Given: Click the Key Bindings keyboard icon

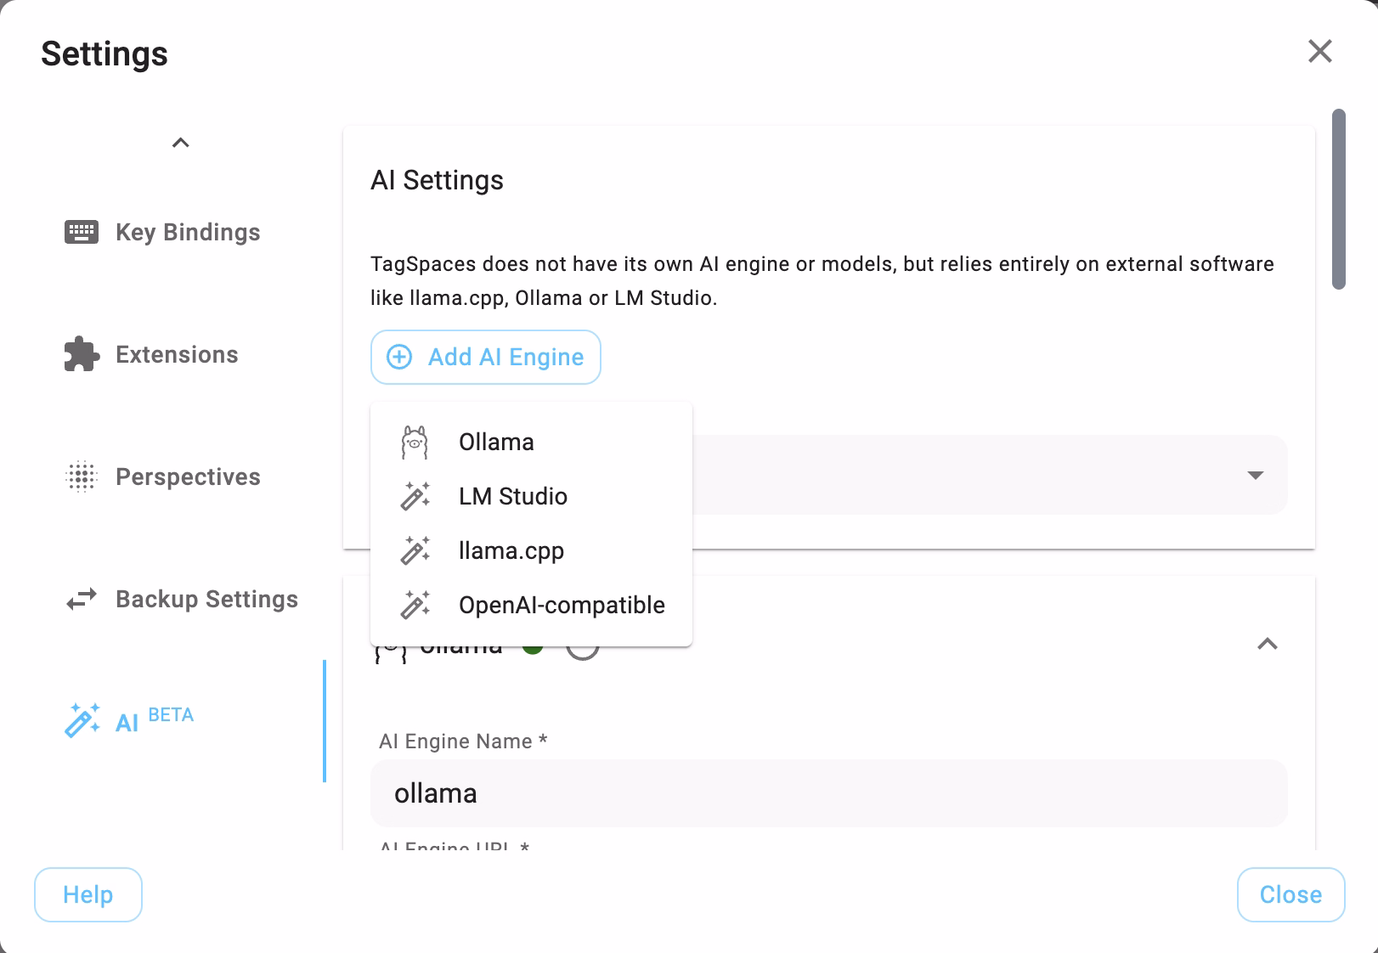Looking at the screenshot, I should pyautogui.click(x=82, y=232).
